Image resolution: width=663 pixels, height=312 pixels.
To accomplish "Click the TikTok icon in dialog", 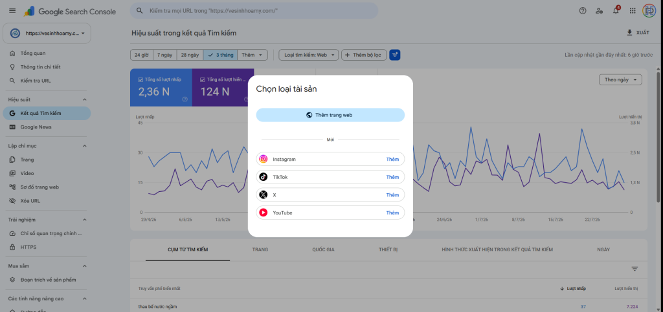I will pyautogui.click(x=264, y=177).
